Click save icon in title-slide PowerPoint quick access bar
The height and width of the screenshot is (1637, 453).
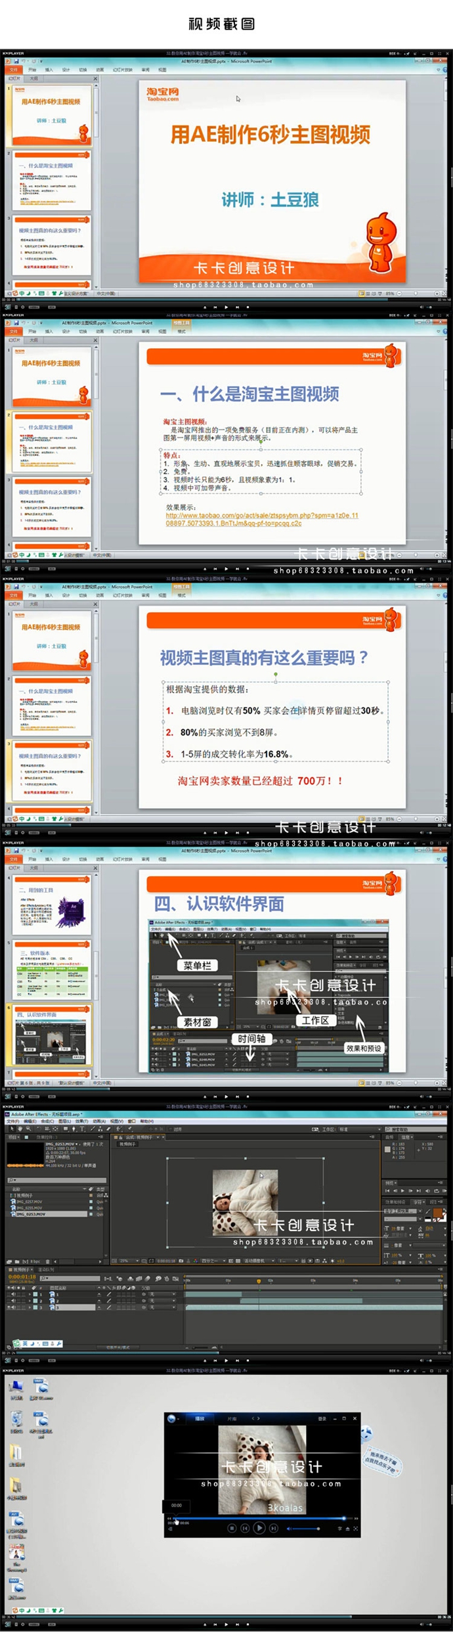16,61
